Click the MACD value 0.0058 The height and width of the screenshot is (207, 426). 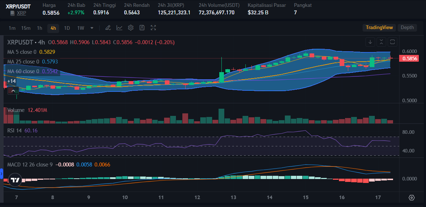pyautogui.click(x=84, y=165)
